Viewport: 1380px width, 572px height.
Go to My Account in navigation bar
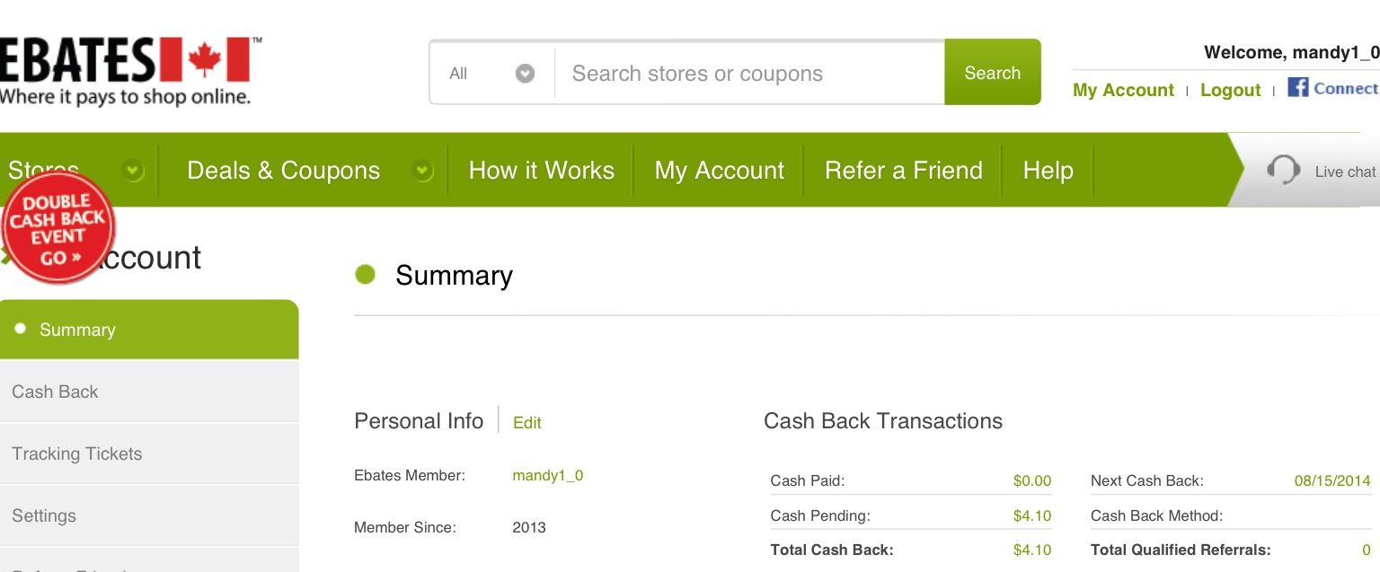[719, 170]
